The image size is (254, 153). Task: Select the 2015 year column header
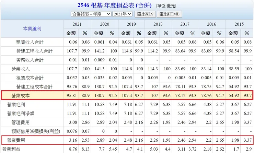pos(239,24)
